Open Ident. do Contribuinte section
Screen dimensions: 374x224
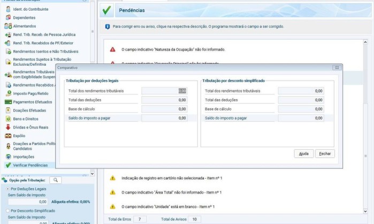[x=30, y=9]
